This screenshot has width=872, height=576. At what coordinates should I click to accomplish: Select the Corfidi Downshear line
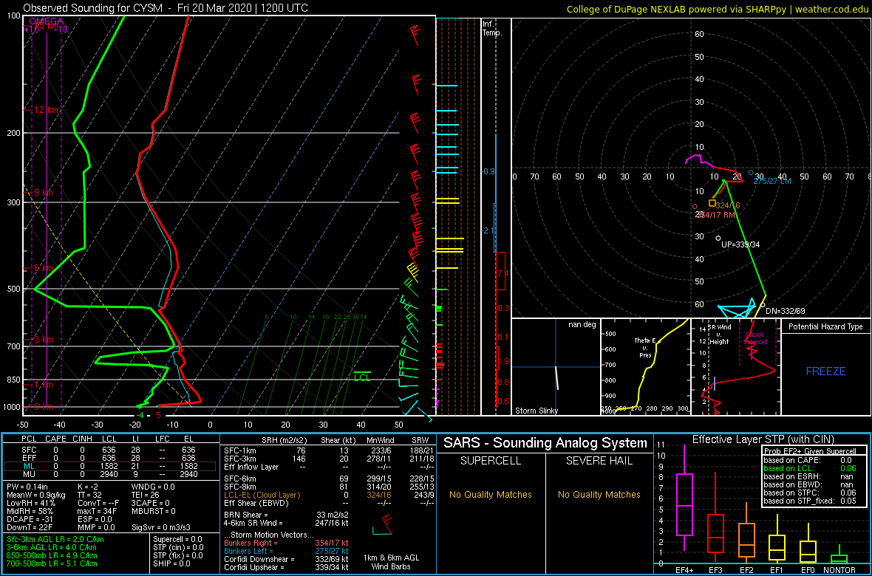(286, 559)
